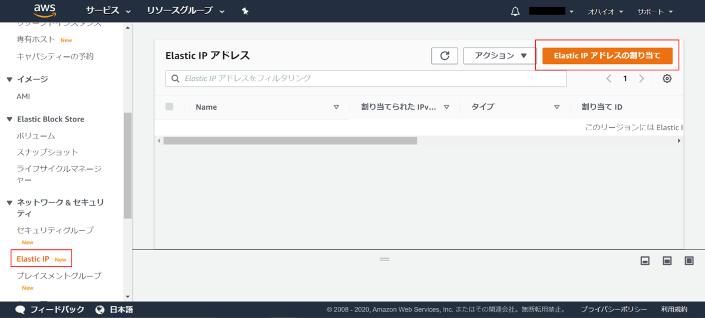Viewport: 705px width, 318px height.
Task: Collapse the イメージ sidebar section
Action: 9,79
